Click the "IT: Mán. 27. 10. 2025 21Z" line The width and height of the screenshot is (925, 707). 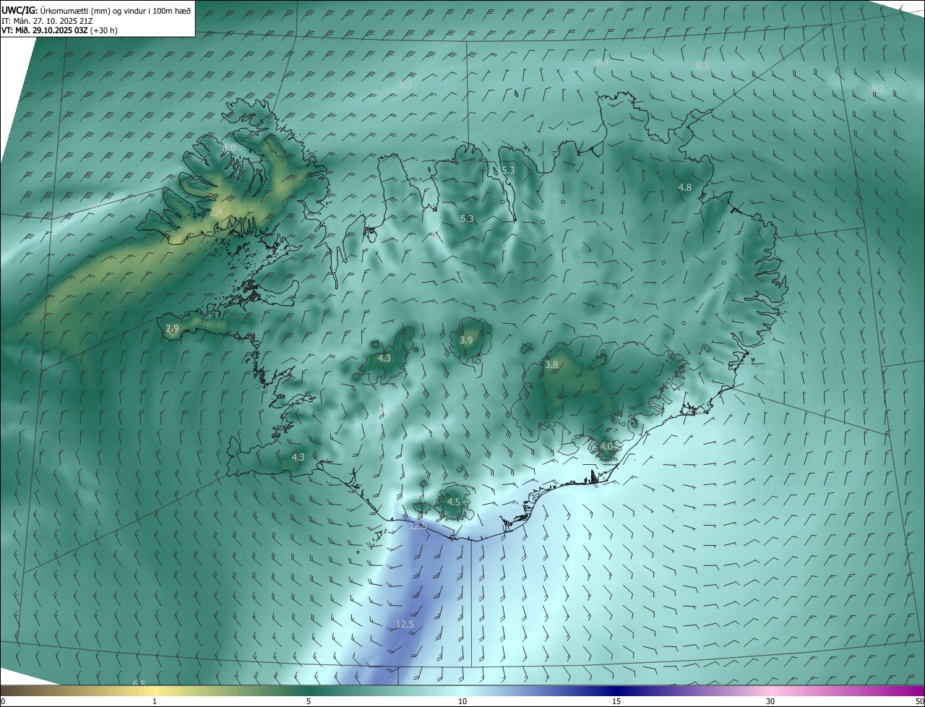pyautogui.click(x=47, y=21)
